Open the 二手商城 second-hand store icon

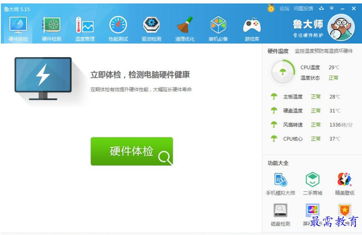point(312,184)
